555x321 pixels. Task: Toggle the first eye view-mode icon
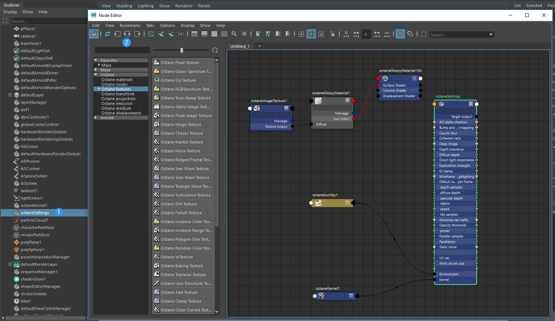coord(301,34)
